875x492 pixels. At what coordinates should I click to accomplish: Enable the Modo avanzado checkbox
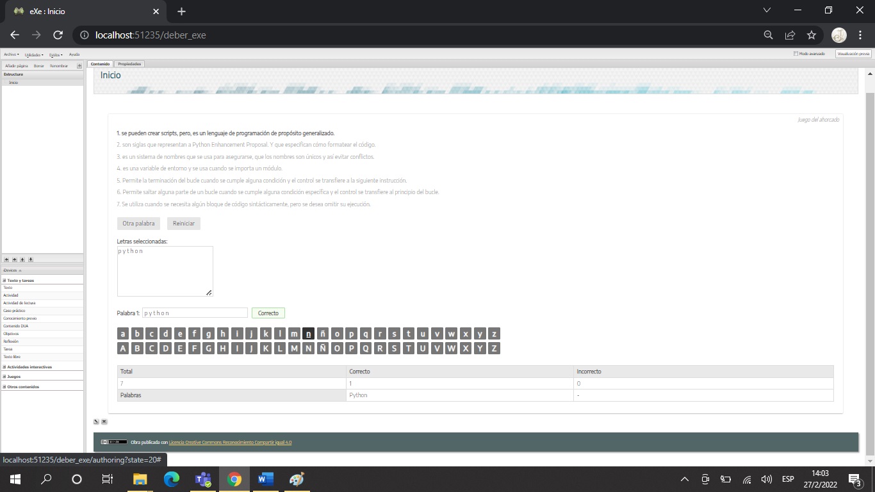click(x=797, y=53)
